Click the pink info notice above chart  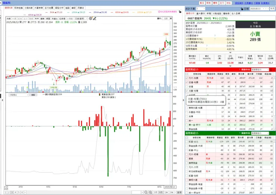pos(167,12)
